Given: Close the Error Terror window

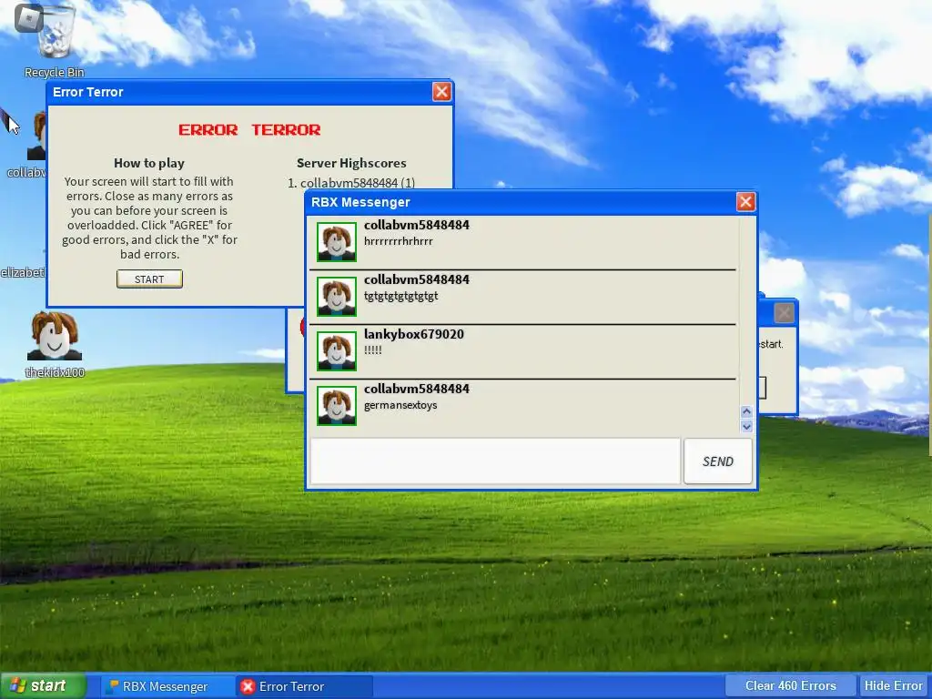Looking at the screenshot, I should coord(441,92).
